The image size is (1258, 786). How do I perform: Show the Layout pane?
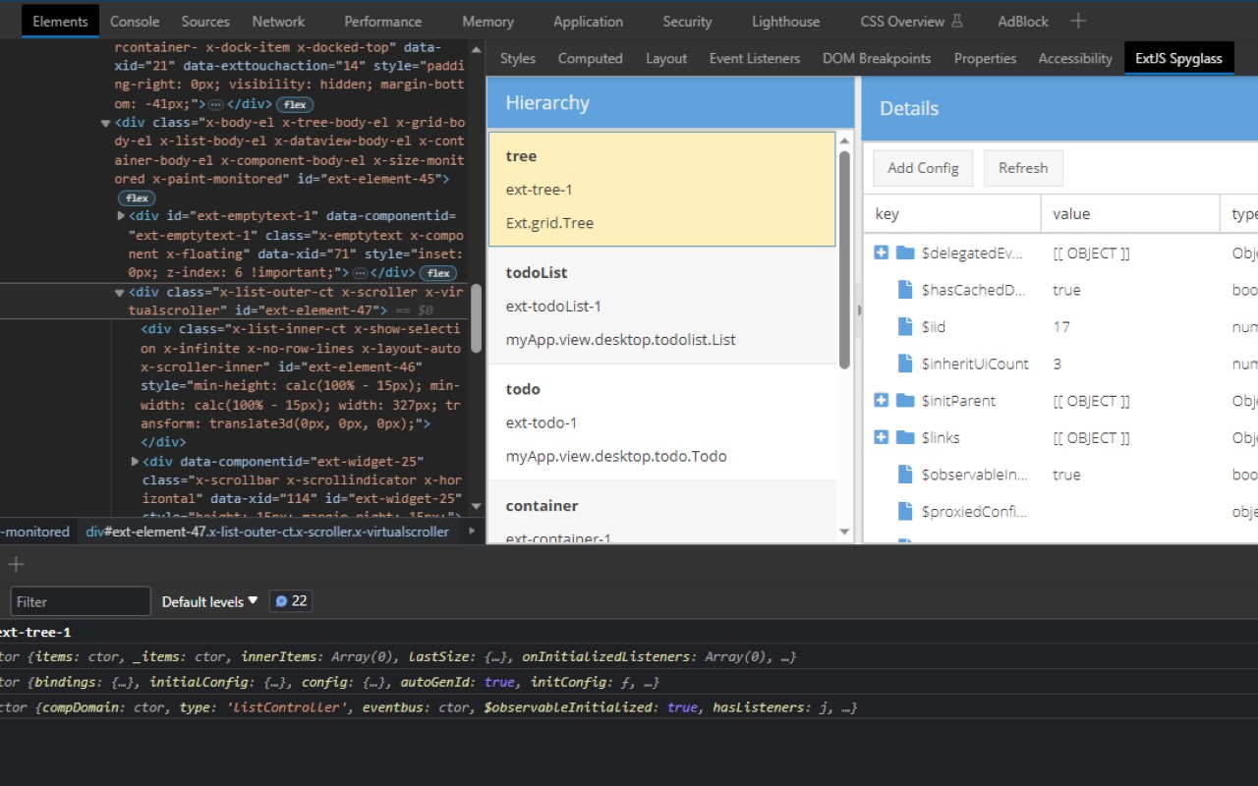pyautogui.click(x=666, y=58)
